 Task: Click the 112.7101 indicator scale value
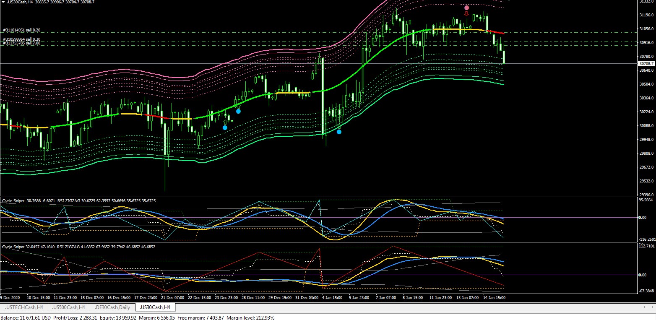[x=646, y=246]
